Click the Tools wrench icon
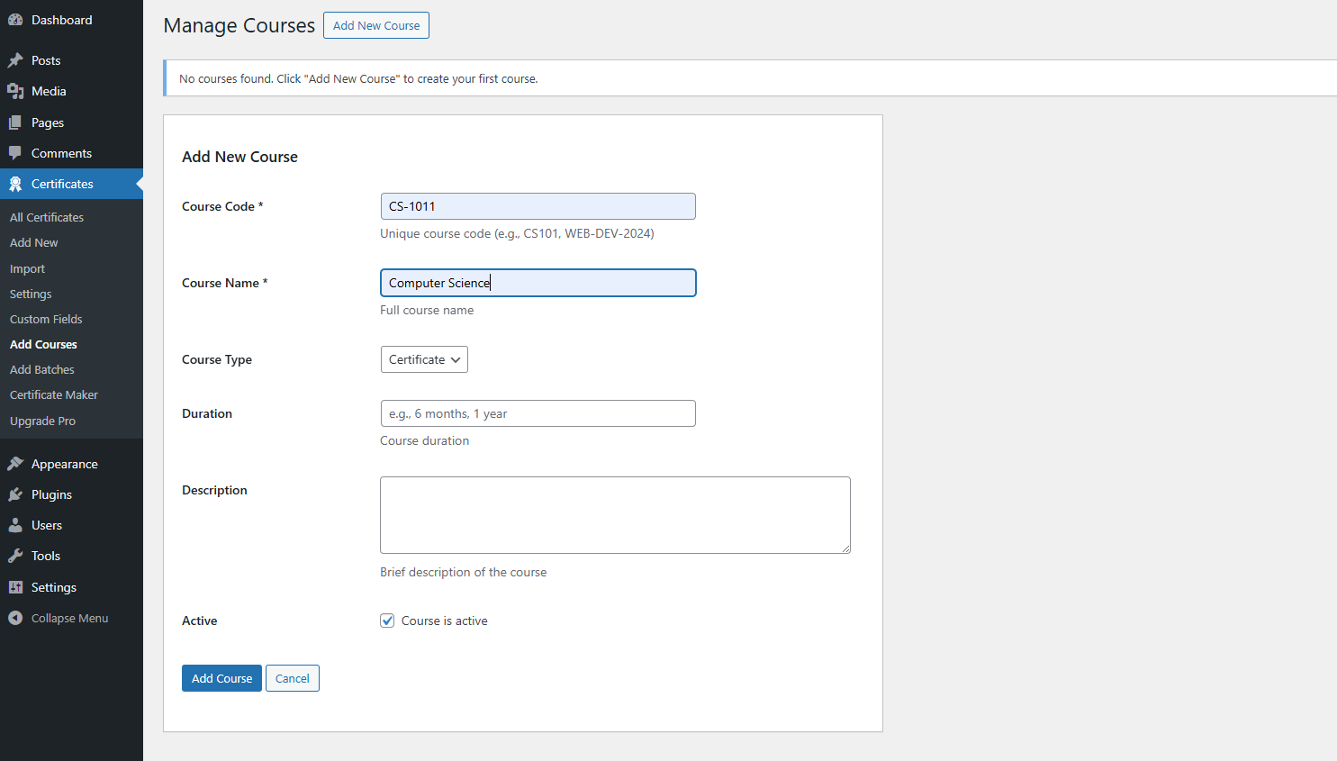The width and height of the screenshot is (1337, 761). (15, 556)
